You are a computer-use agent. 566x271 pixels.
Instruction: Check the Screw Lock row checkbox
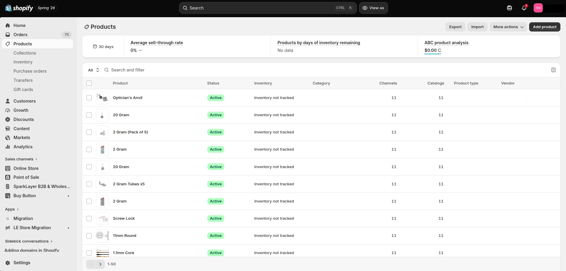89,219
